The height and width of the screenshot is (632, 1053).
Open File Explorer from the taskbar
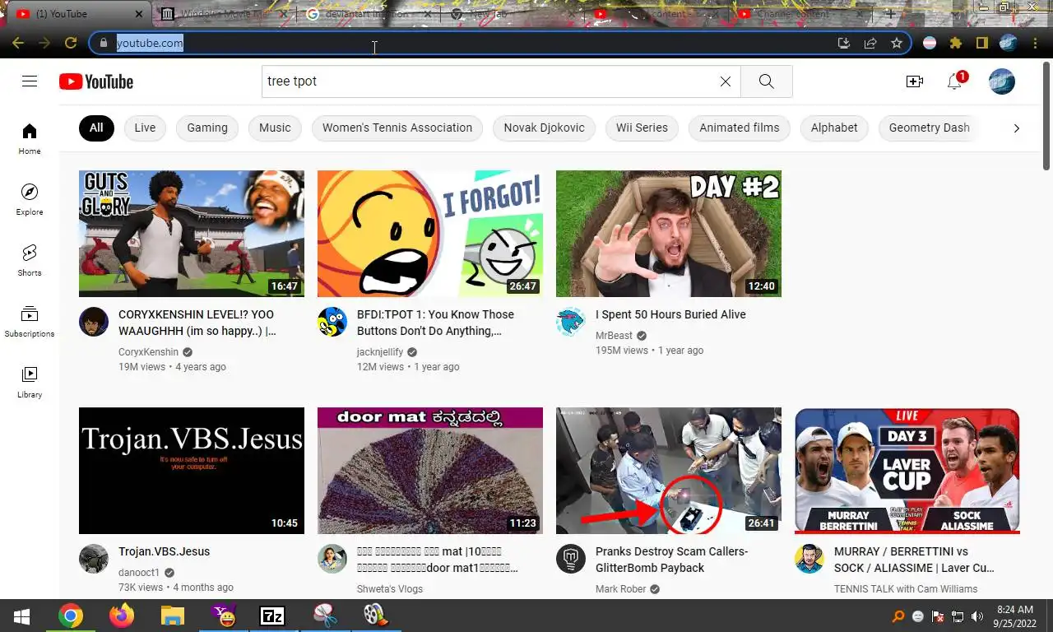click(172, 616)
